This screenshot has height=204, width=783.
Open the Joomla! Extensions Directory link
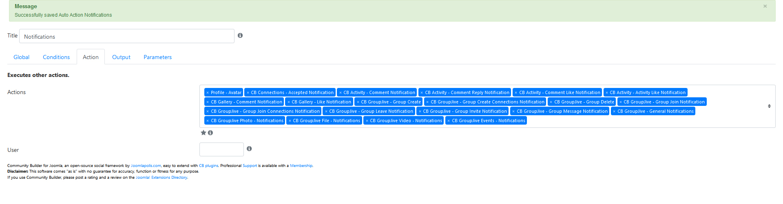pos(161,178)
